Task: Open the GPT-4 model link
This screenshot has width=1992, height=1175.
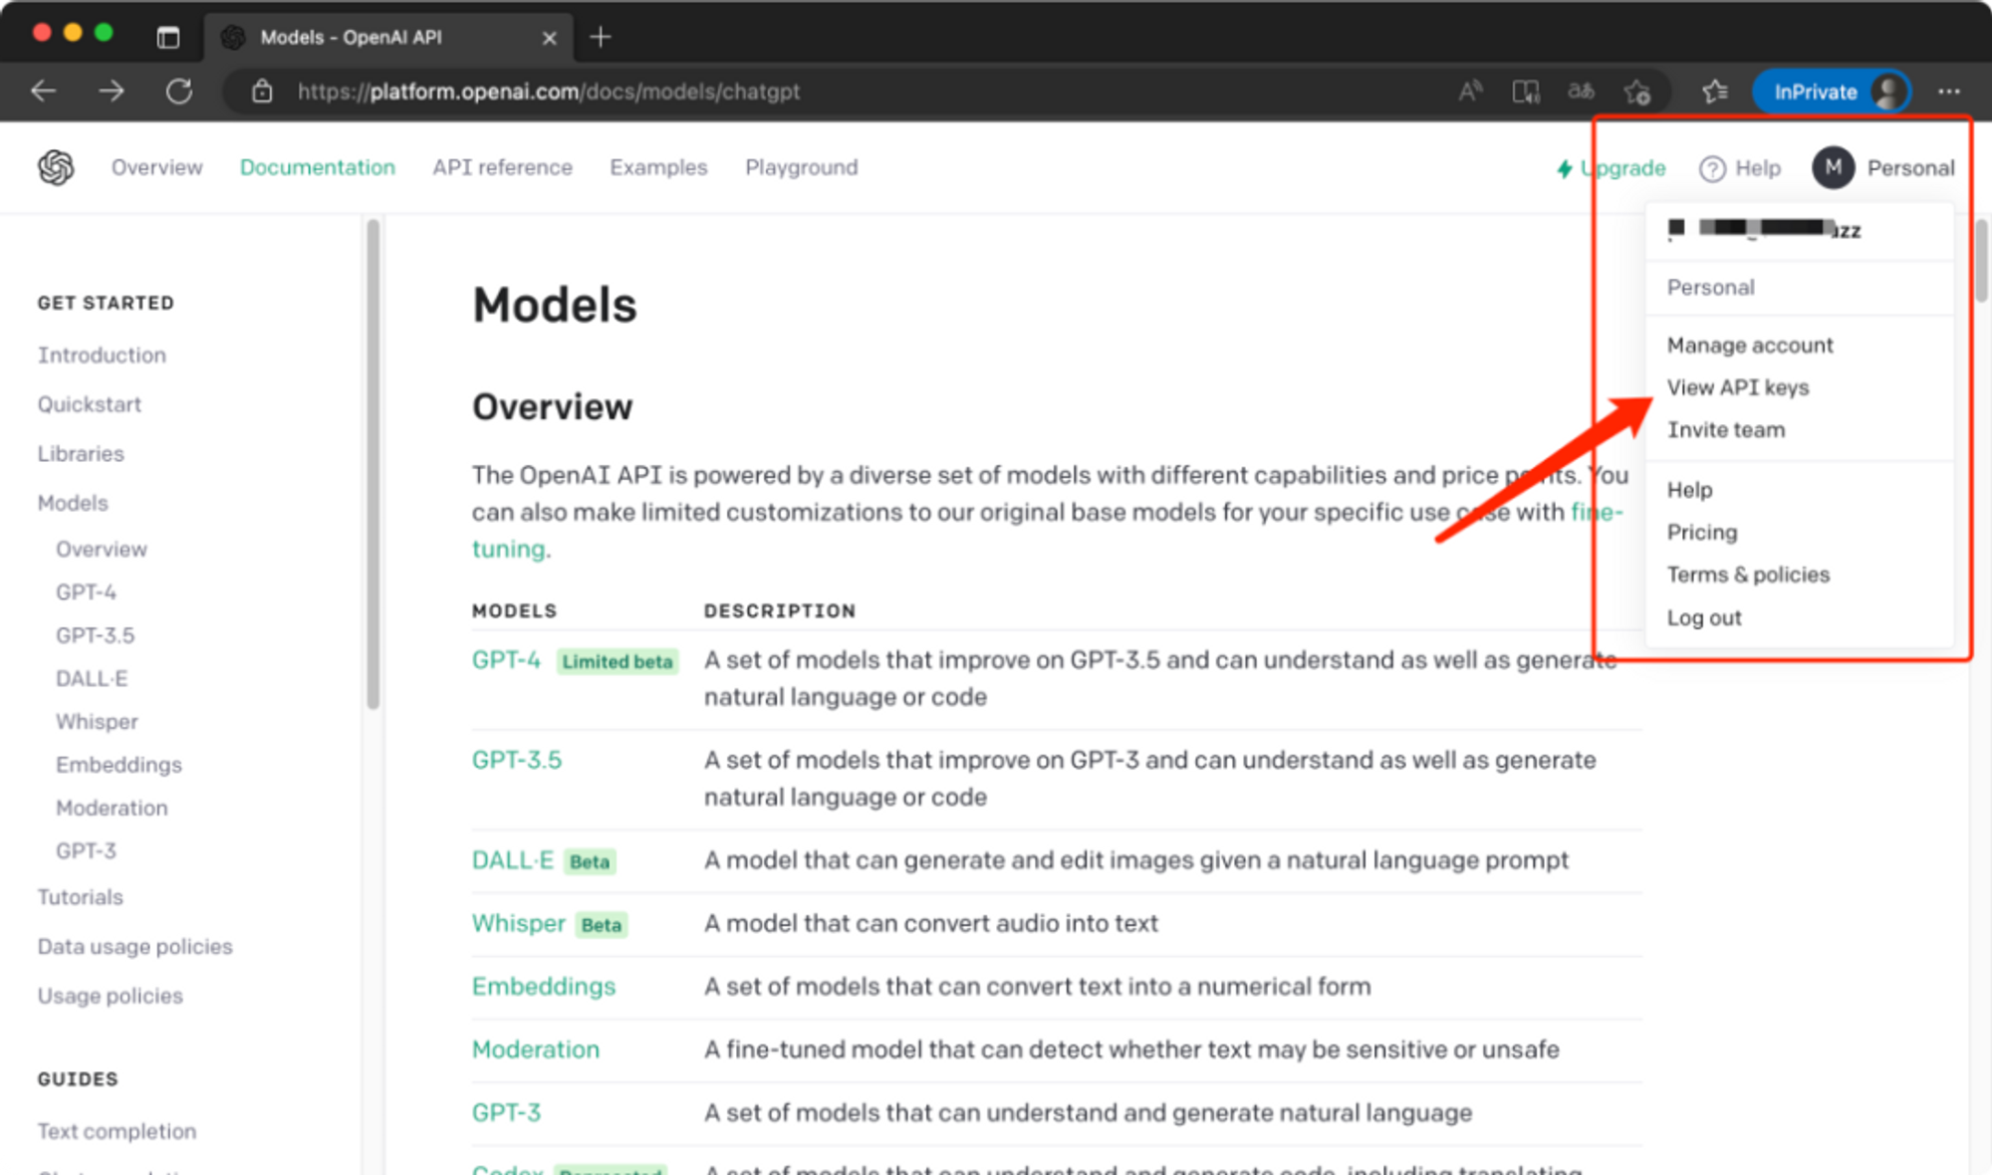Action: (x=506, y=660)
